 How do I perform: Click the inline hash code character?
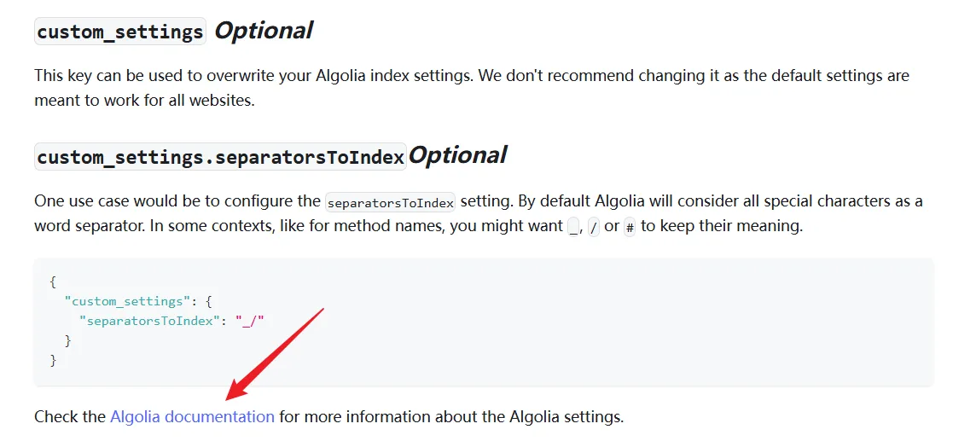(x=630, y=227)
